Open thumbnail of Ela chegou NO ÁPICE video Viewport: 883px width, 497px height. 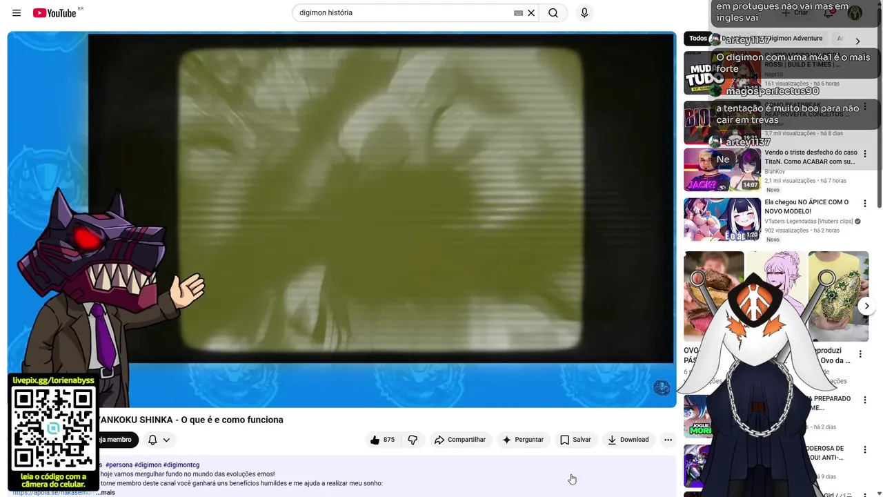(x=722, y=220)
